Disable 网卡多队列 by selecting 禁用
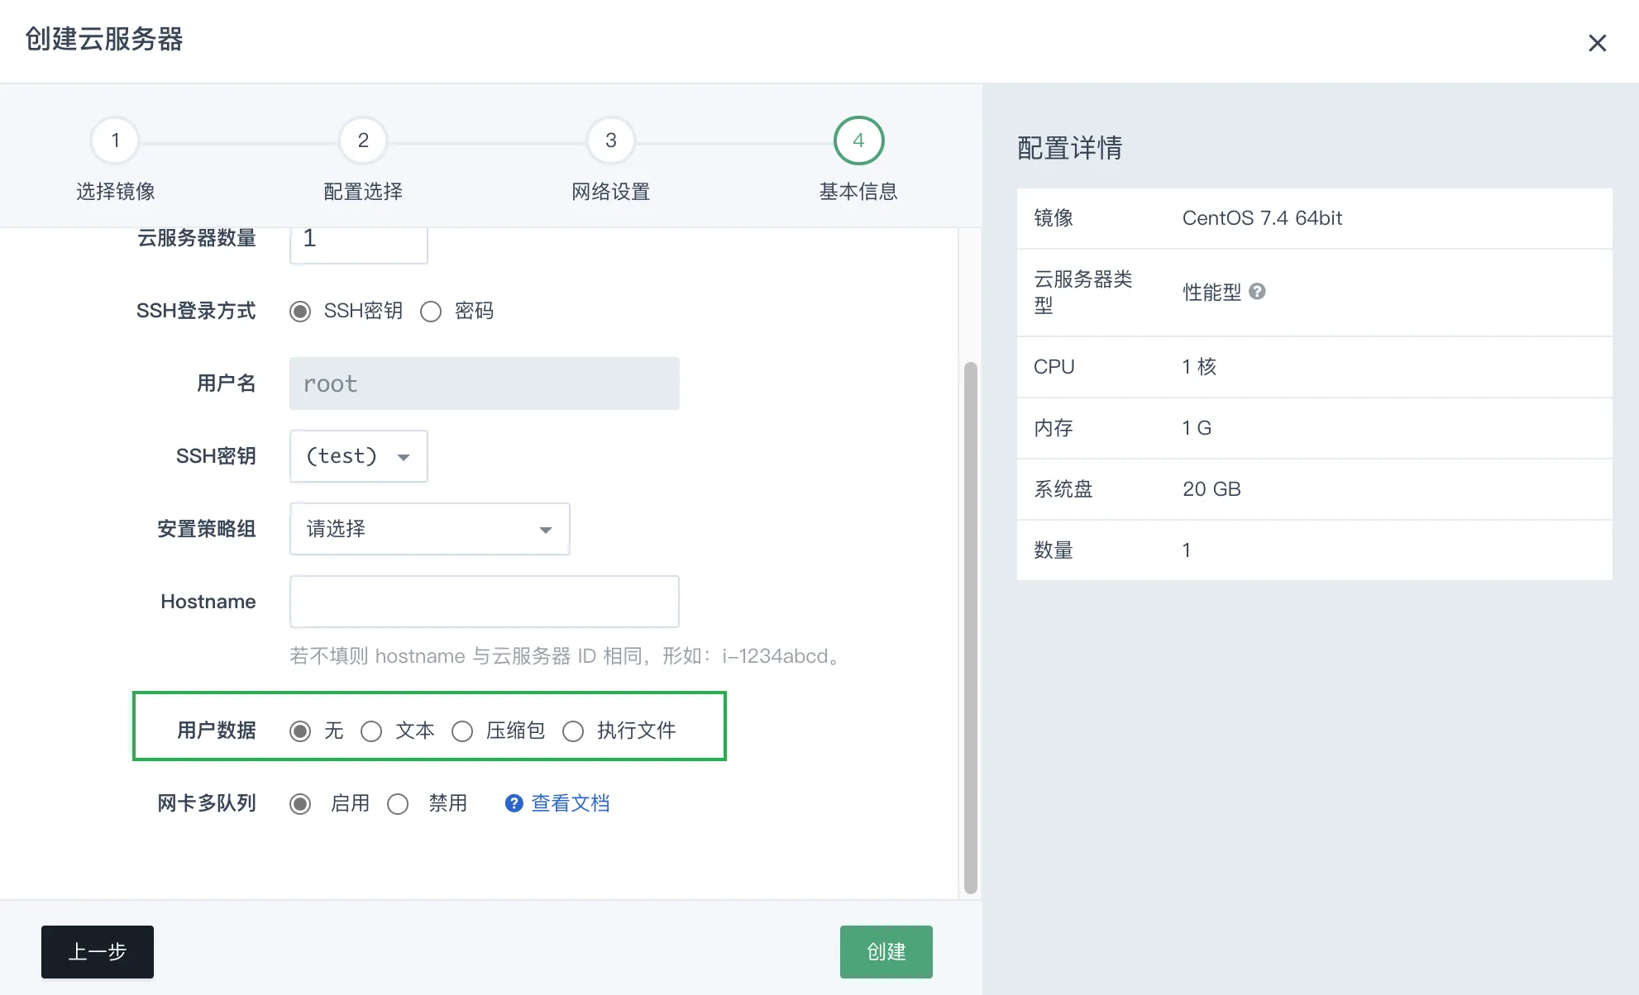This screenshot has height=995, width=1639. (x=398, y=802)
